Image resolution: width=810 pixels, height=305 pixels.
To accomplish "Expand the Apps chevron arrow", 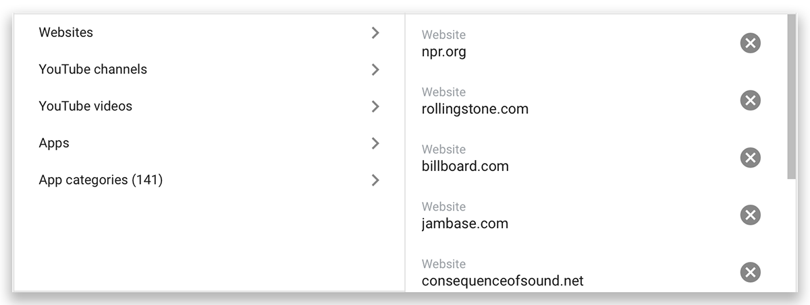I will 376,143.
